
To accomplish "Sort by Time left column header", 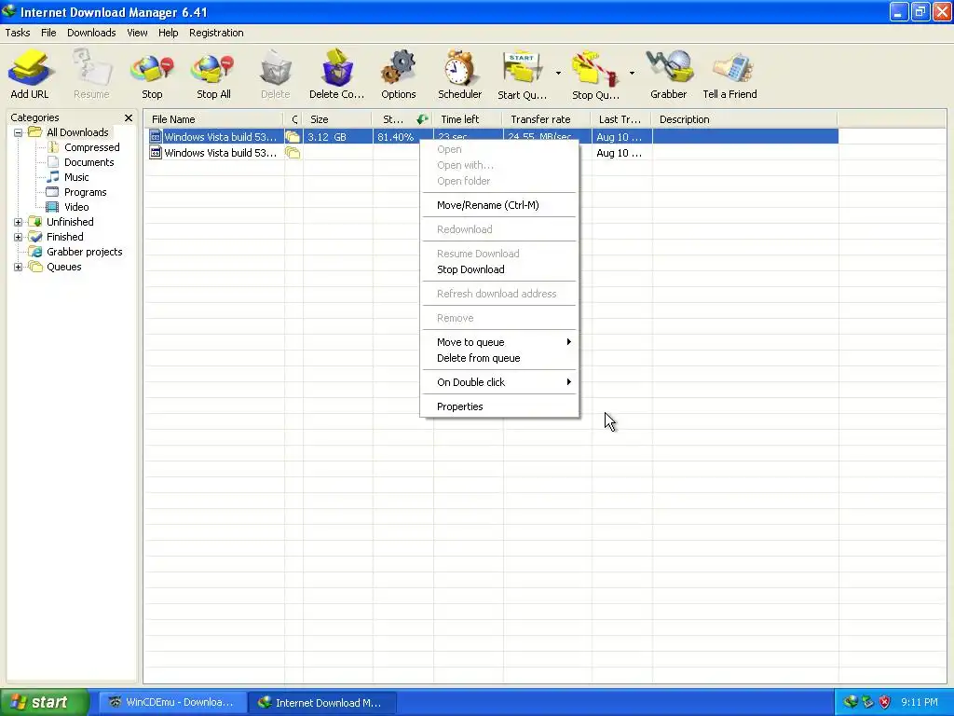I will pyautogui.click(x=468, y=119).
